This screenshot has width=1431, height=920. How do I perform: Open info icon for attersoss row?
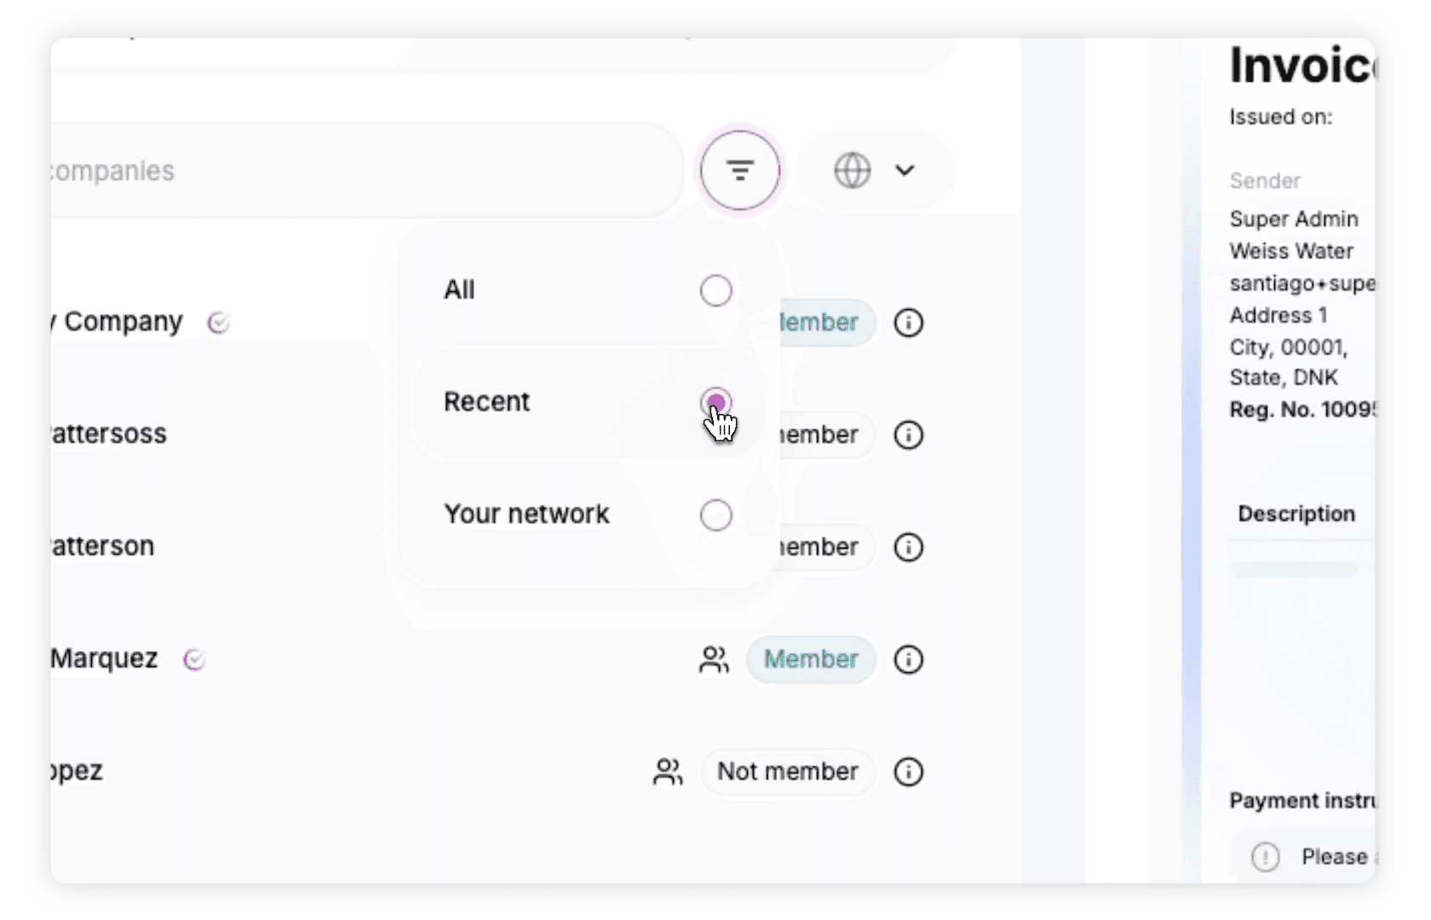tap(908, 435)
